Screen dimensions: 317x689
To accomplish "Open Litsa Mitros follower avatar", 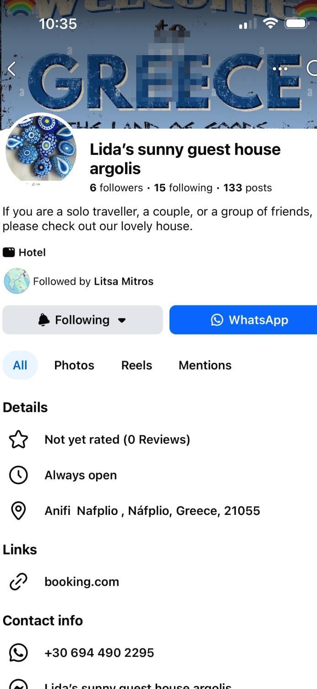I will pyautogui.click(x=16, y=281).
